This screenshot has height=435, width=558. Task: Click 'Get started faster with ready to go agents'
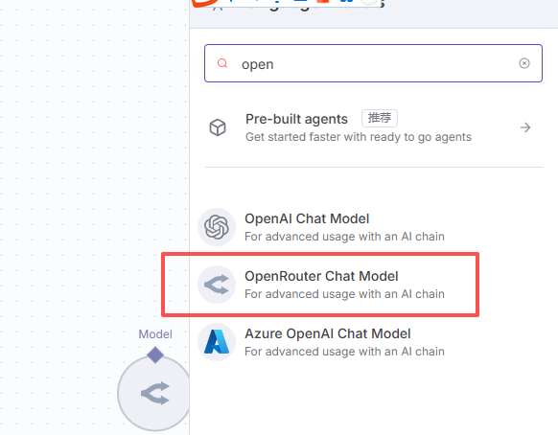[359, 137]
